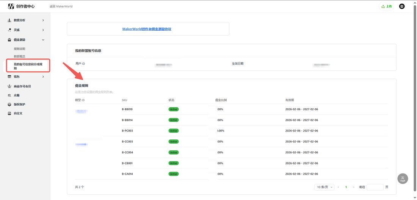The height and width of the screenshot is (200, 417).
Task: Click the 共 2 个 total count text
Action: [x=80, y=187]
